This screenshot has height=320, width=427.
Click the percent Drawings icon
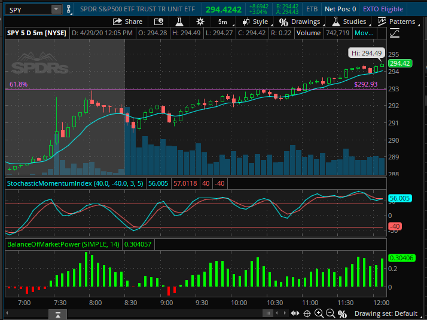point(283,21)
